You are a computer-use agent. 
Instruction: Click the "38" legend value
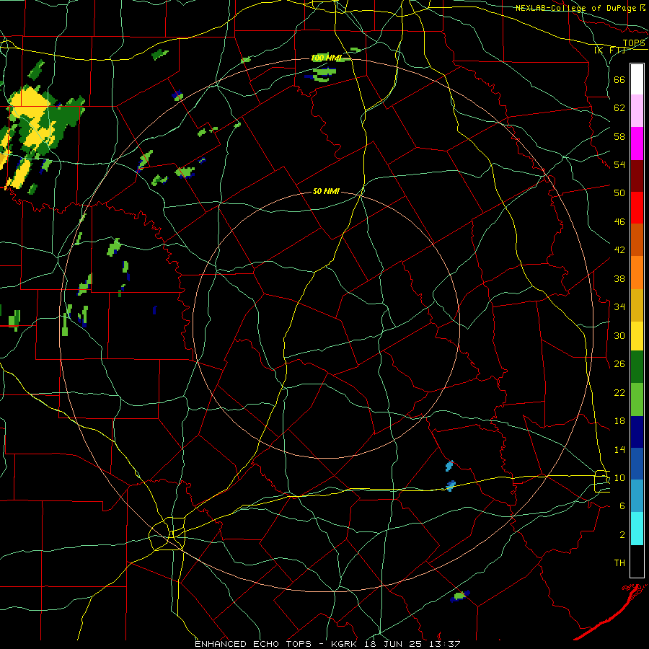coord(619,278)
